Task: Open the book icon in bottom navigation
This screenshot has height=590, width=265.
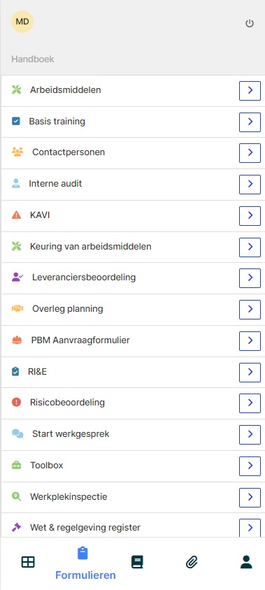Action: click(x=137, y=562)
